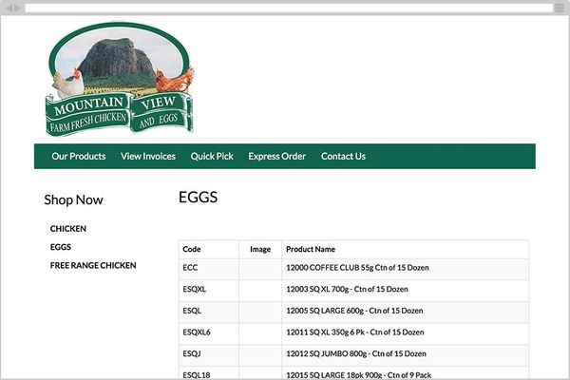
Task: Select 12000 COFFEE CLUB 55g product
Action: [357, 268]
